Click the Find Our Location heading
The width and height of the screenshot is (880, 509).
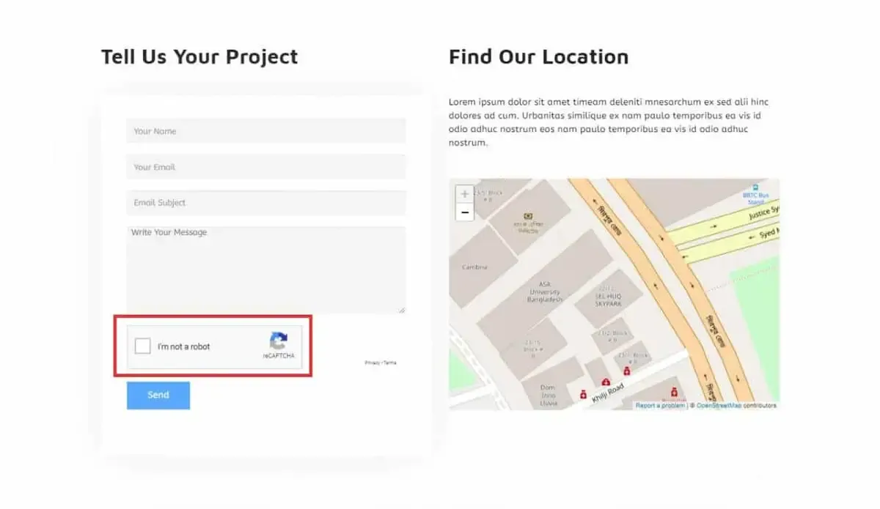pyautogui.click(x=538, y=56)
